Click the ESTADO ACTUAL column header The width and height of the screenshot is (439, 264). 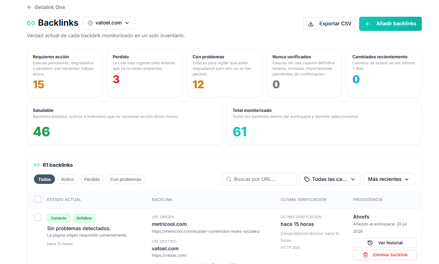pos(64,200)
